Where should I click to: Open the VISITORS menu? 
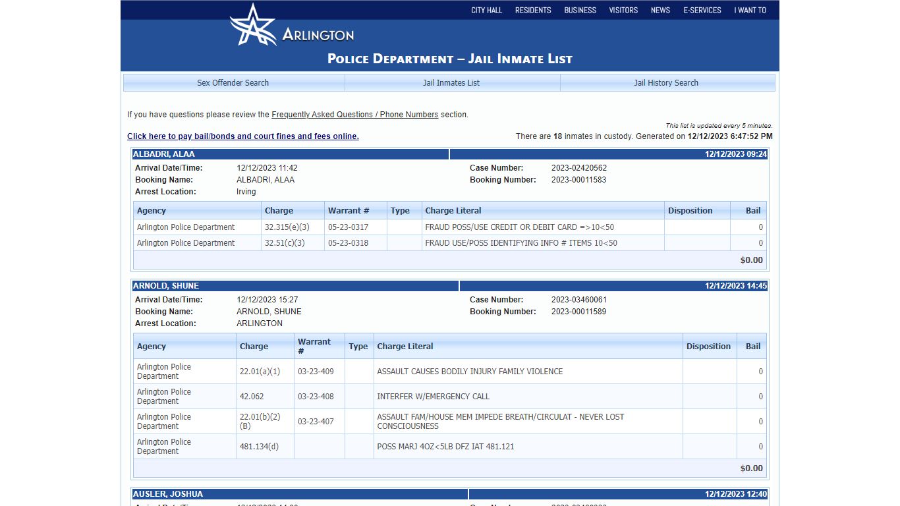[x=623, y=10]
